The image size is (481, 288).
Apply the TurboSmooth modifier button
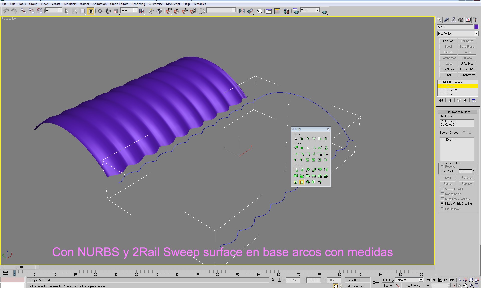[467, 75]
